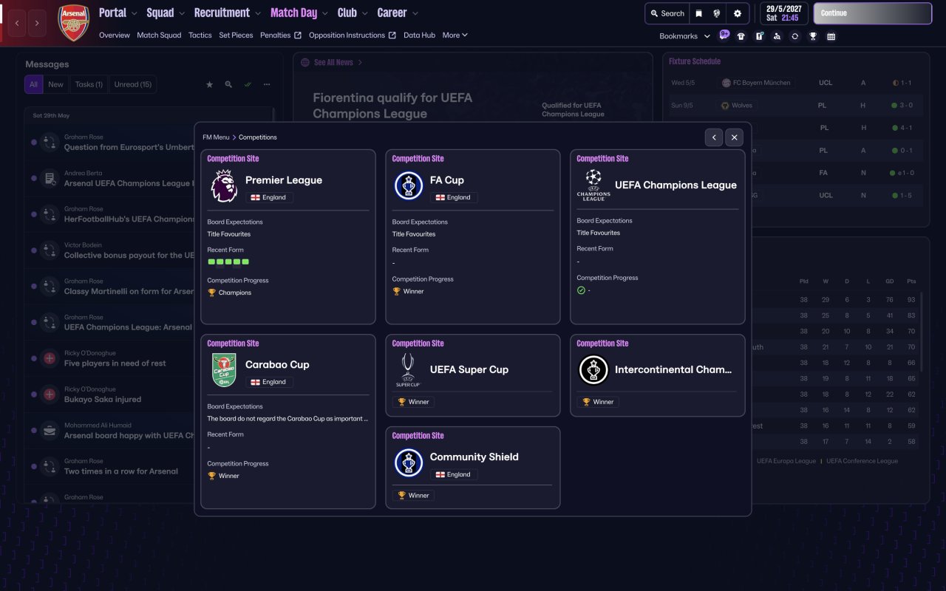Click the England nation chip under FA Cup
Image resolution: width=946 pixels, height=591 pixels.
click(454, 197)
